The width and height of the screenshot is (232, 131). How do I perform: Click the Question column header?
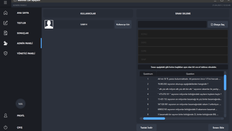[x=190, y=74]
